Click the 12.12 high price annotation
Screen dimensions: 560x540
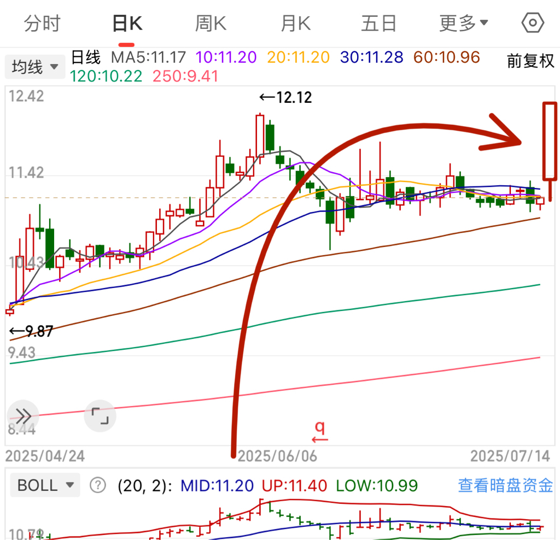tap(285, 97)
